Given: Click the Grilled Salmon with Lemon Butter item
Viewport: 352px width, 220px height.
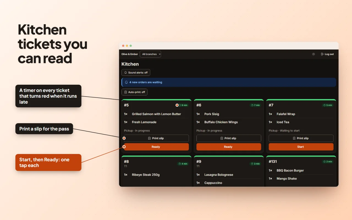Looking at the screenshot, I should [x=156, y=114].
